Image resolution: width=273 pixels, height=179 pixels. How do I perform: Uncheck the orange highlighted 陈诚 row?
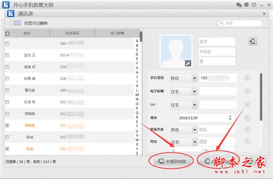click(7, 149)
